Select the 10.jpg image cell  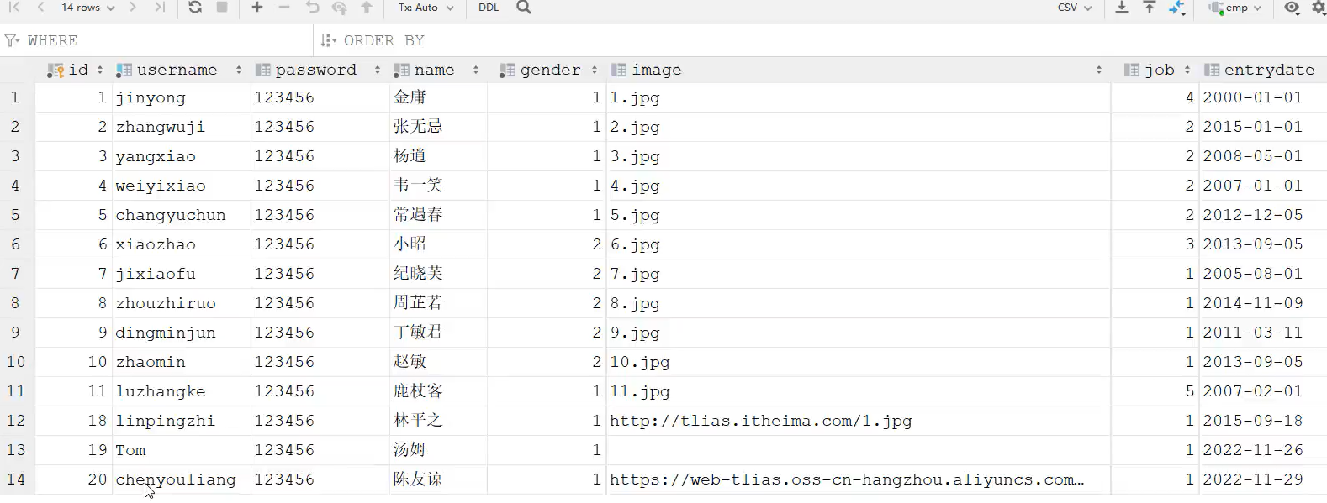point(859,362)
